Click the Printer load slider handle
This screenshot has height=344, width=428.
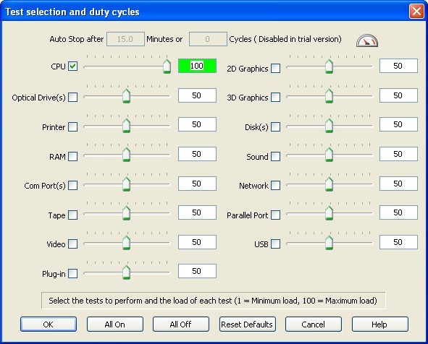[x=126, y=125]
